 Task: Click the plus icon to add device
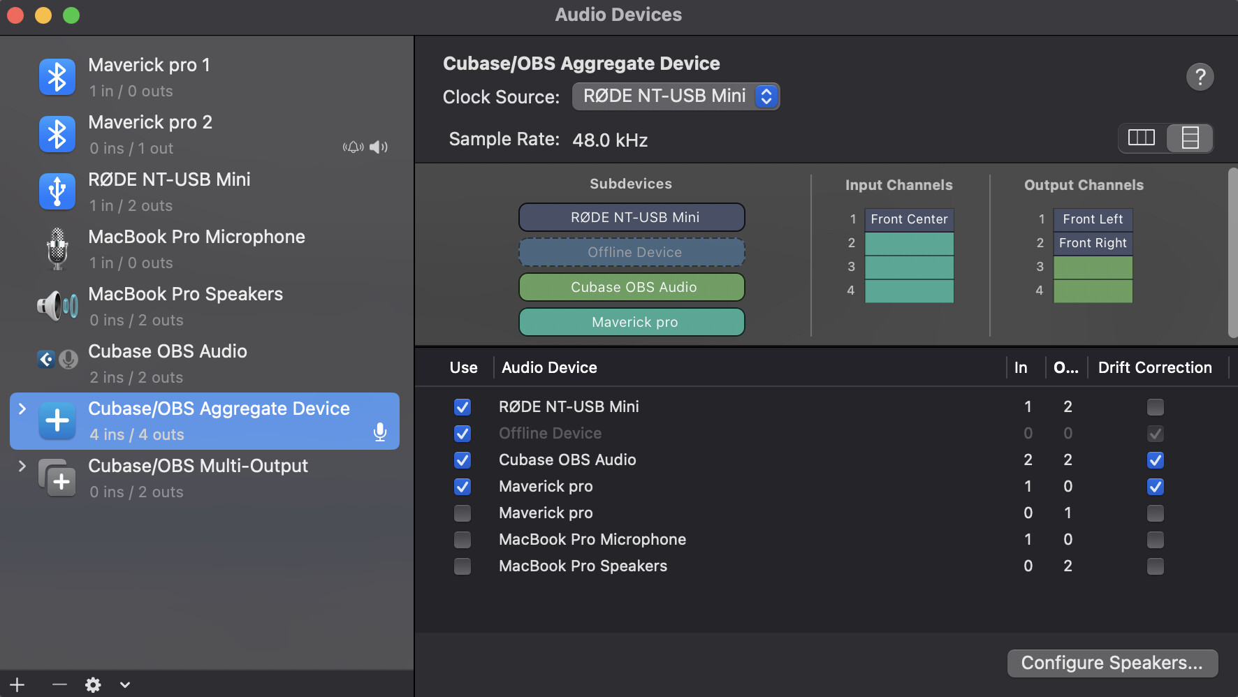click(x=17, y=685)
